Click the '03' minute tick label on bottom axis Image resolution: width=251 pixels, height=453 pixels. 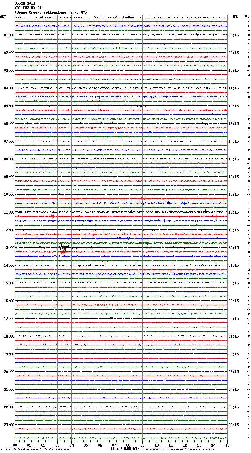[x=57, y=445]
